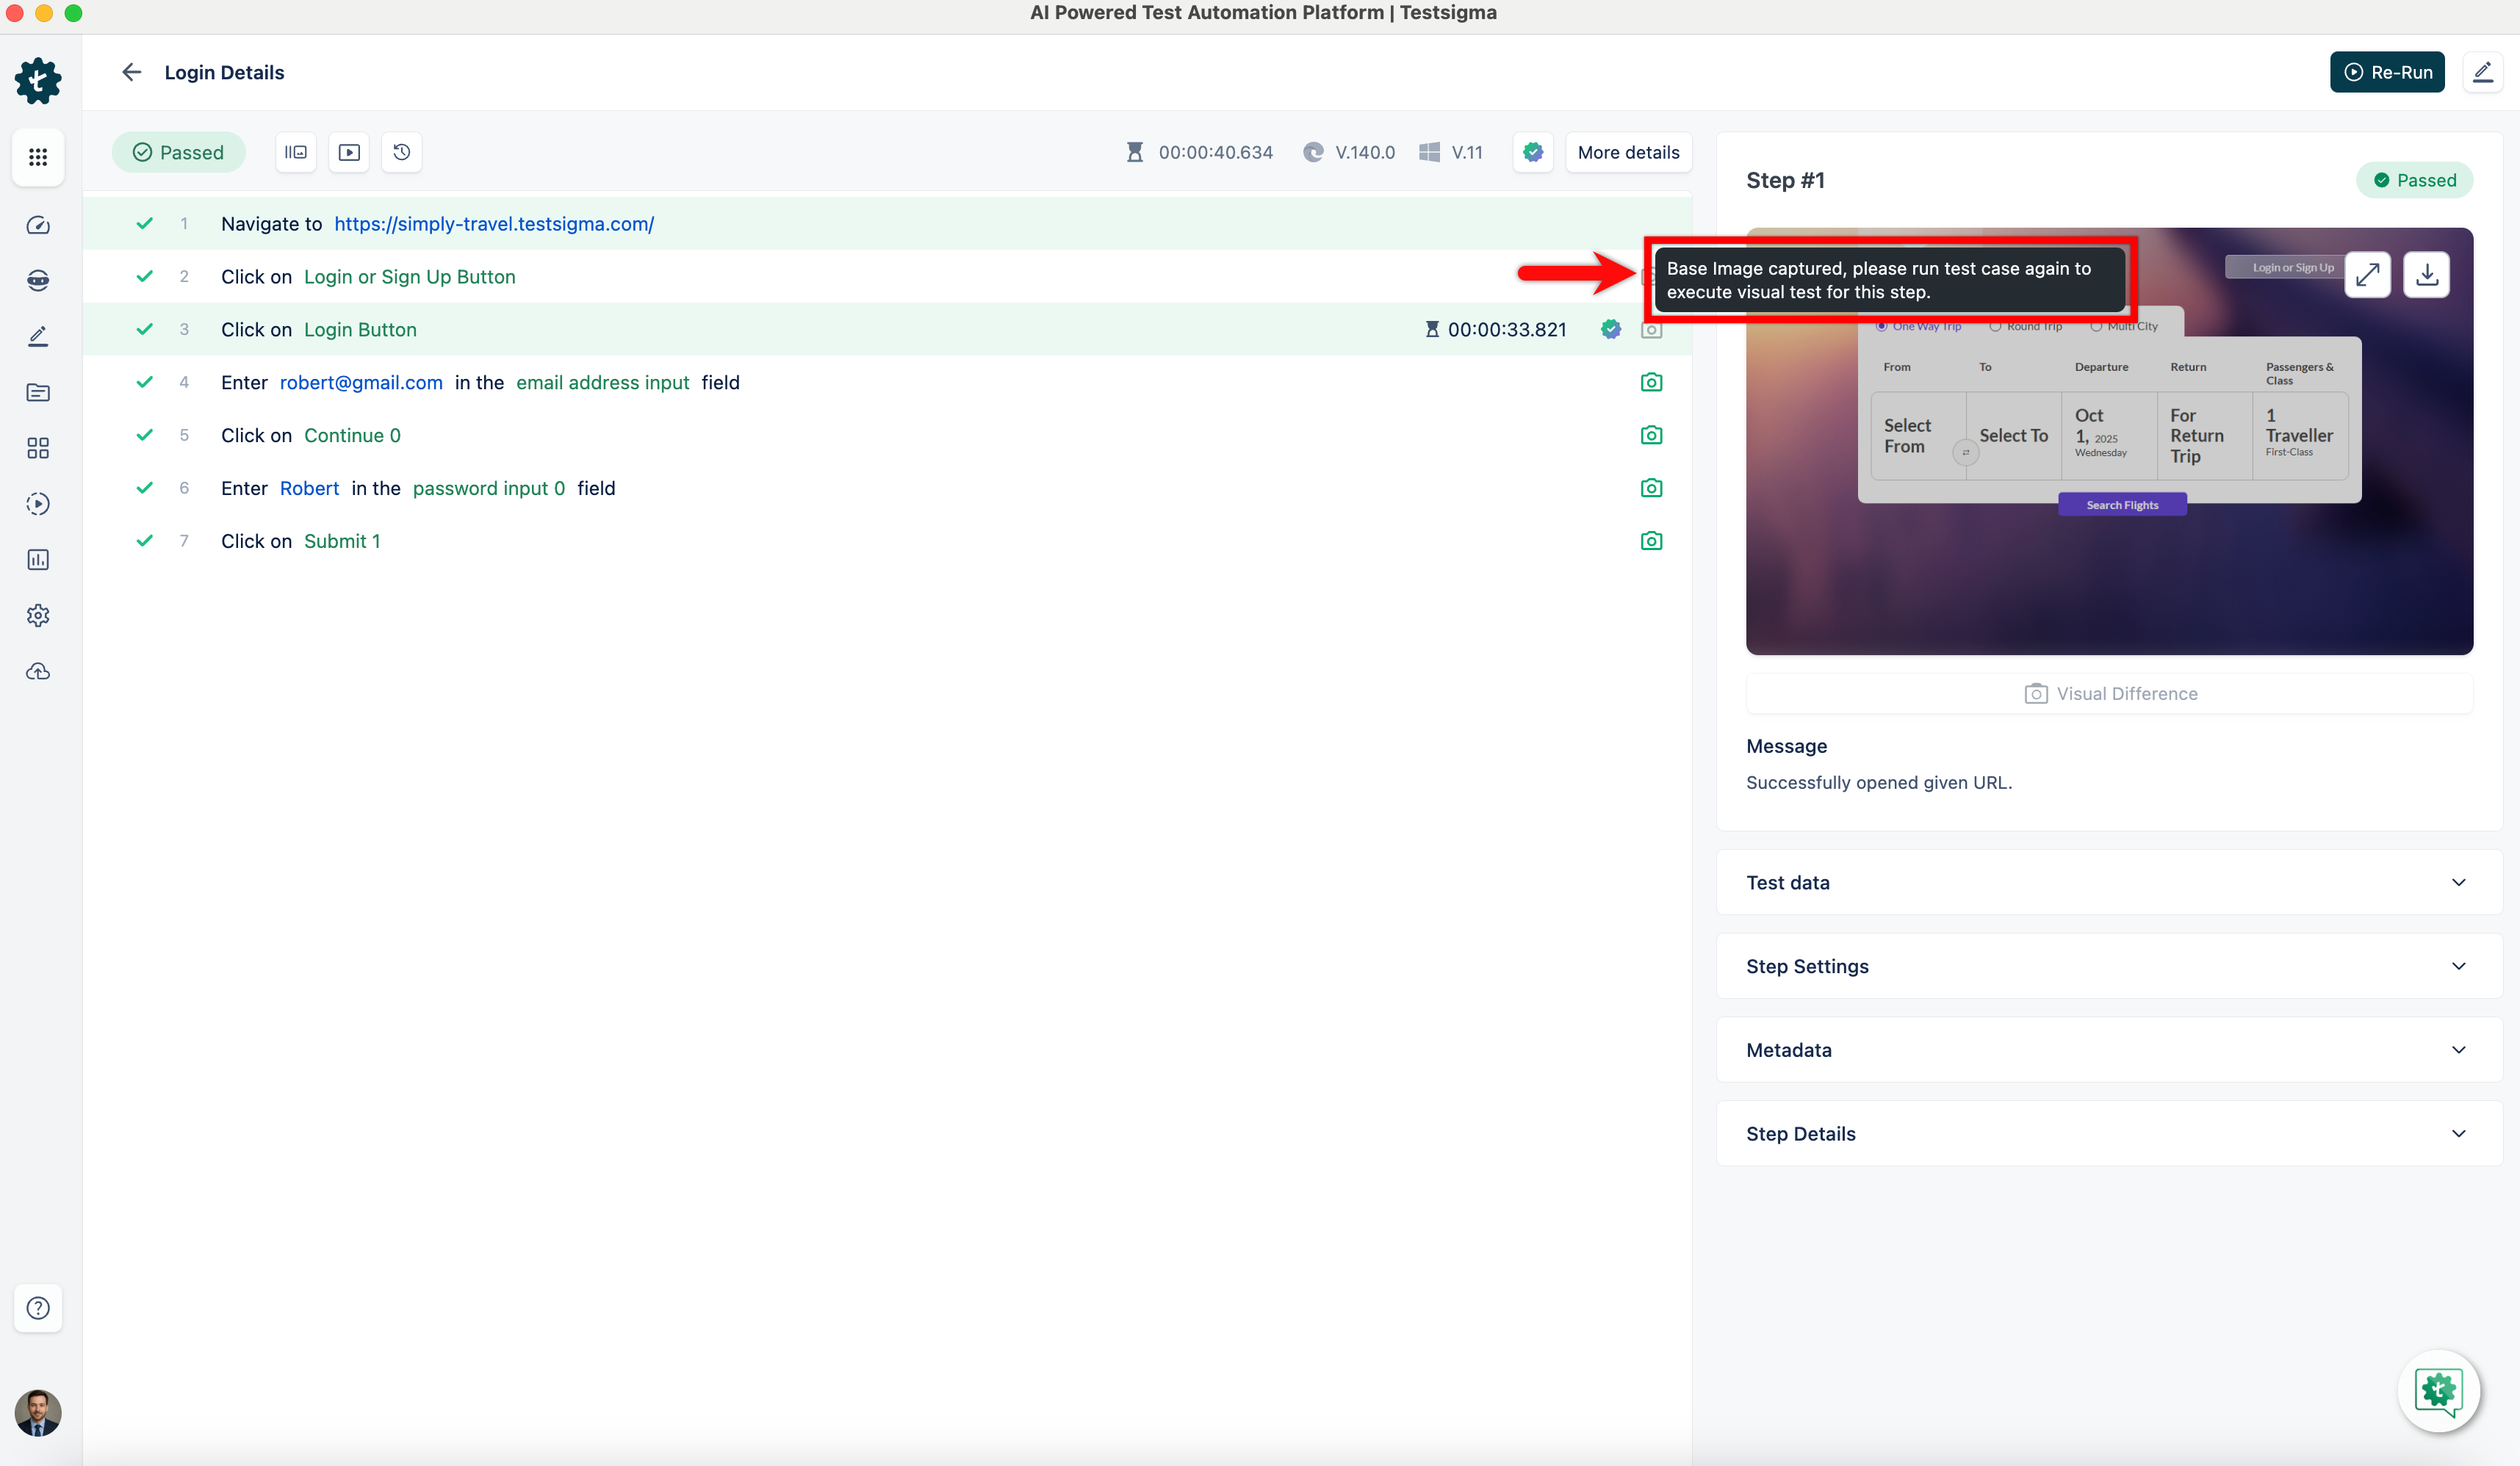Open the settings gear in sidebar
Image resolution: width=2520 pixels, height=1466 pixels.
pyautogui.click(x=38, y=615)
